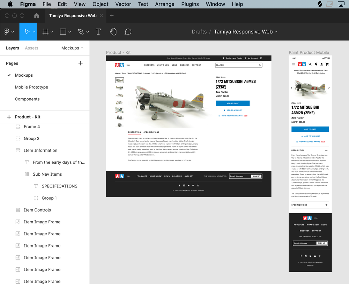349x284 pixels.
Task: Open the Apple menu
Action: coord(10,4)
